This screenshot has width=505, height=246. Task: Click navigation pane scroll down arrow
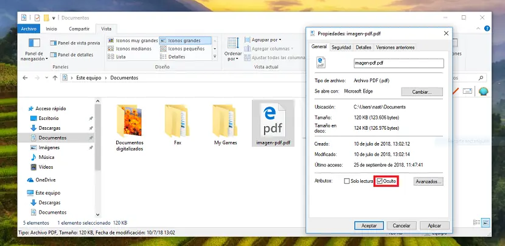pyautogui.click(x=98, y=215)
